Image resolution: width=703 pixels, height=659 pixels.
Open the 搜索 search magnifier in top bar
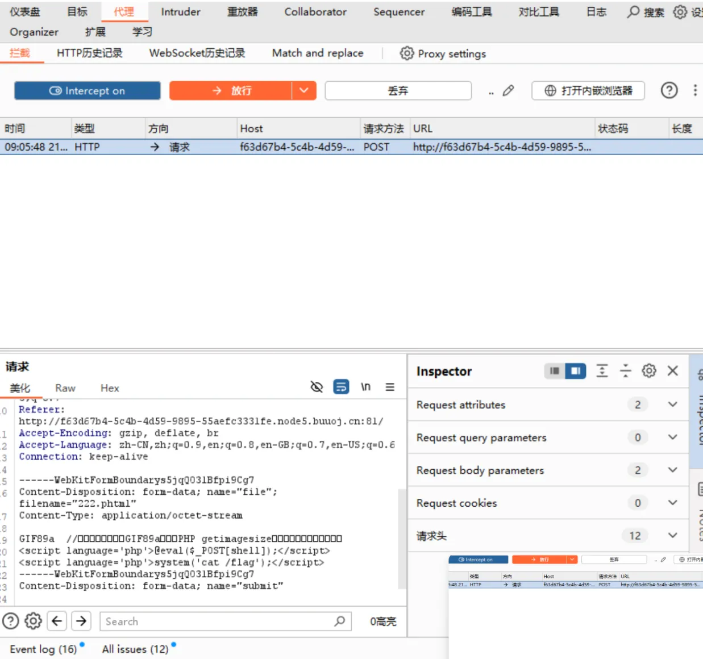tap(633, 12)
